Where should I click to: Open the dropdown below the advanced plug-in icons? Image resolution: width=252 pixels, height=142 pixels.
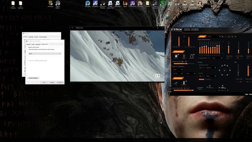point(223,90)
